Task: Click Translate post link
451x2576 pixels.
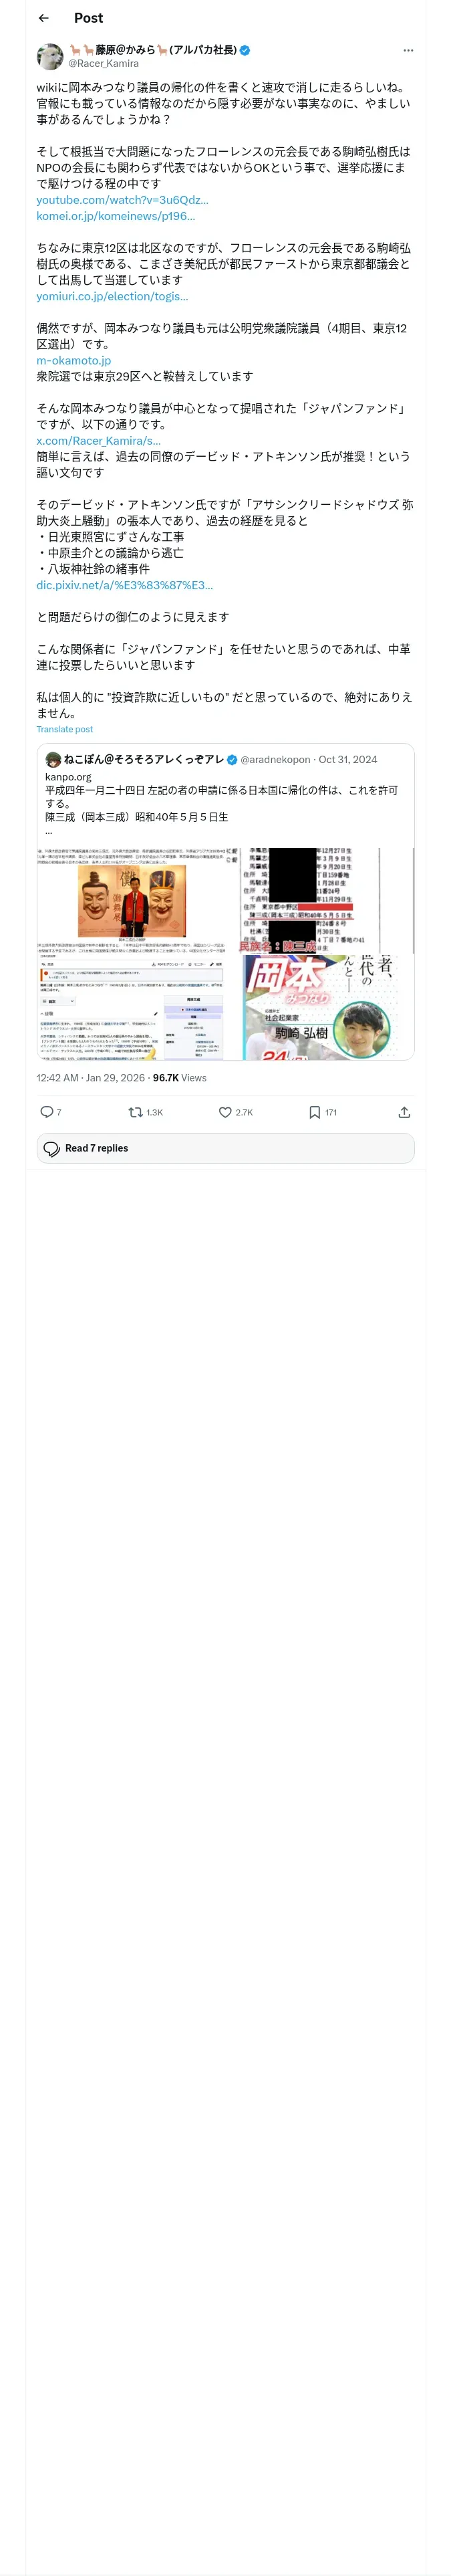Action: point(64,729)
